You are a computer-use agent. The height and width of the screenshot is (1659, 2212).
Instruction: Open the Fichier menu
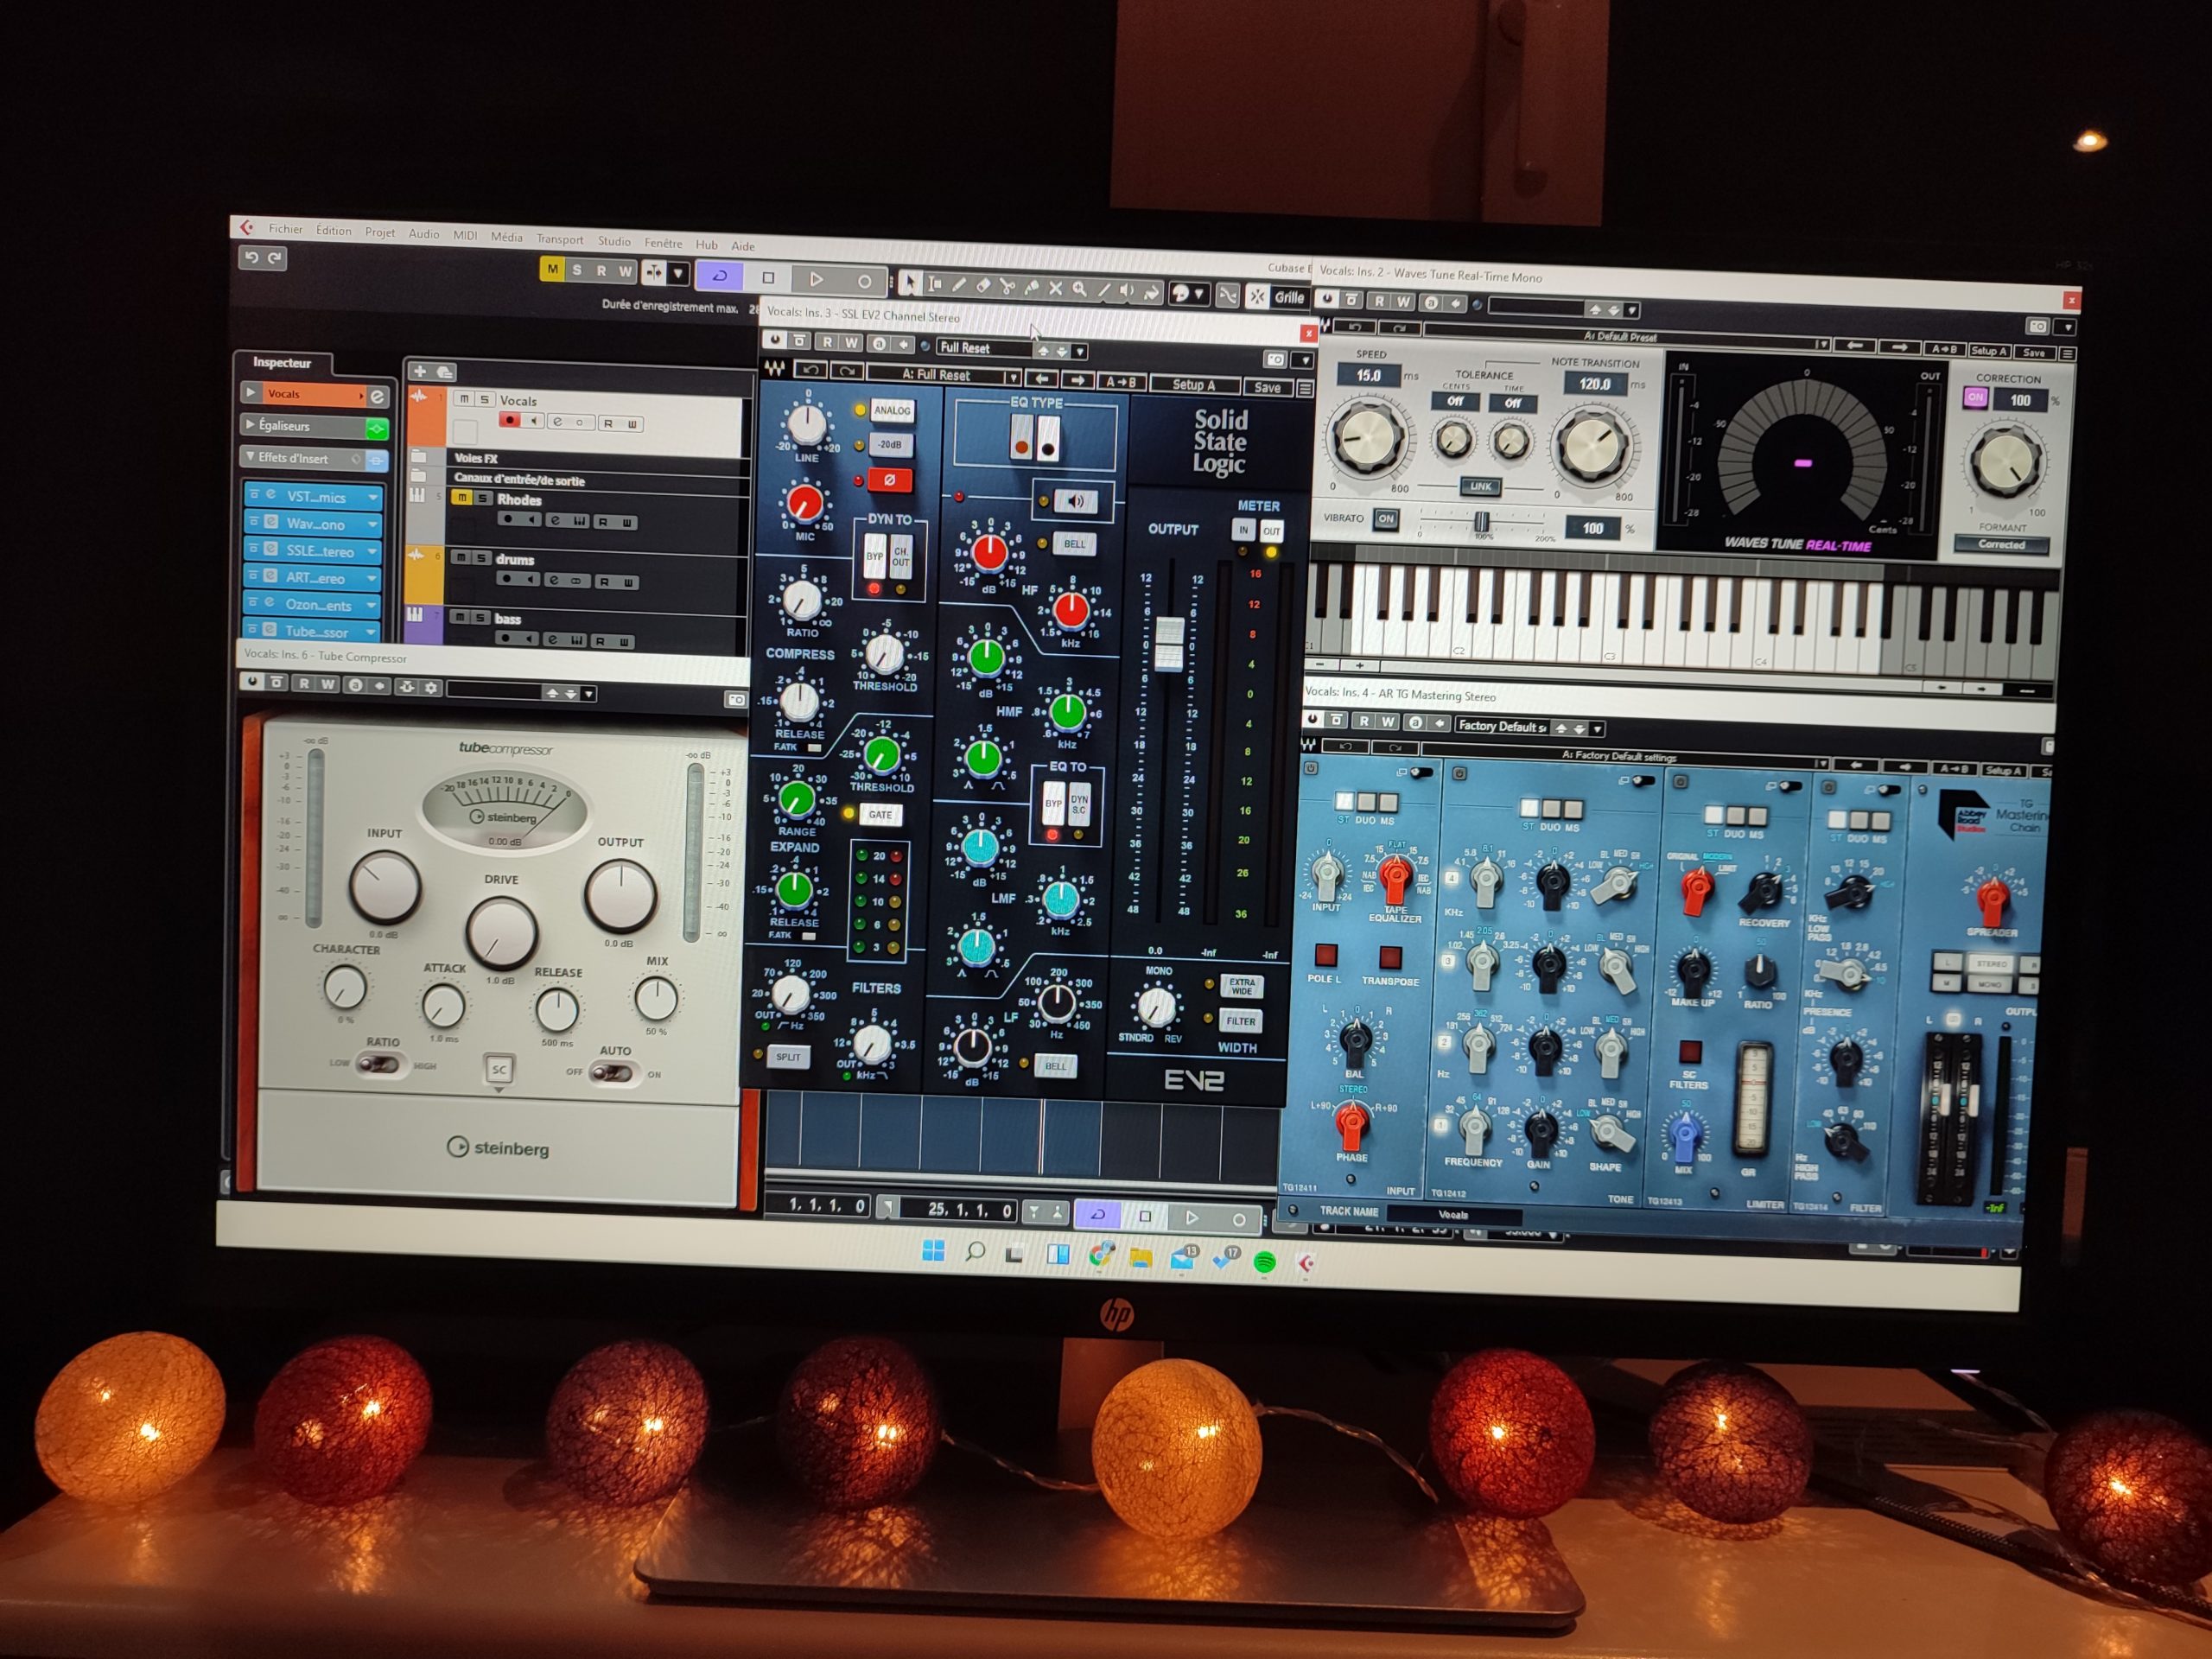(x=285, y=229)
